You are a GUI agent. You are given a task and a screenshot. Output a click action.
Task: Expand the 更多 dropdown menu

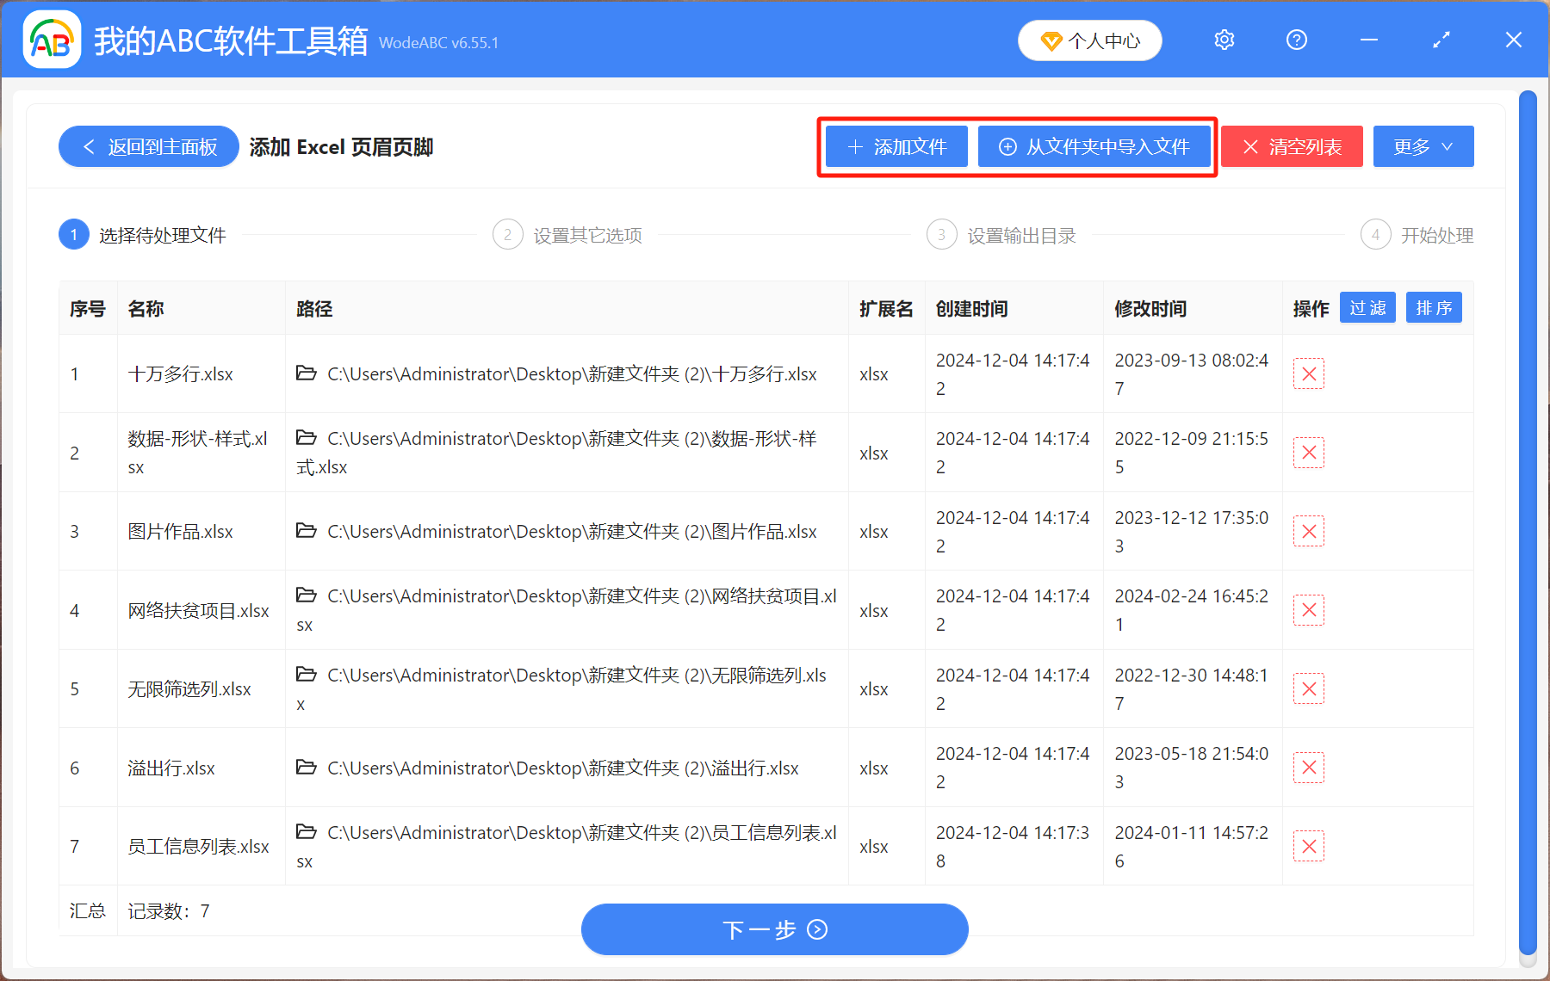click(x=1423, y=146)
